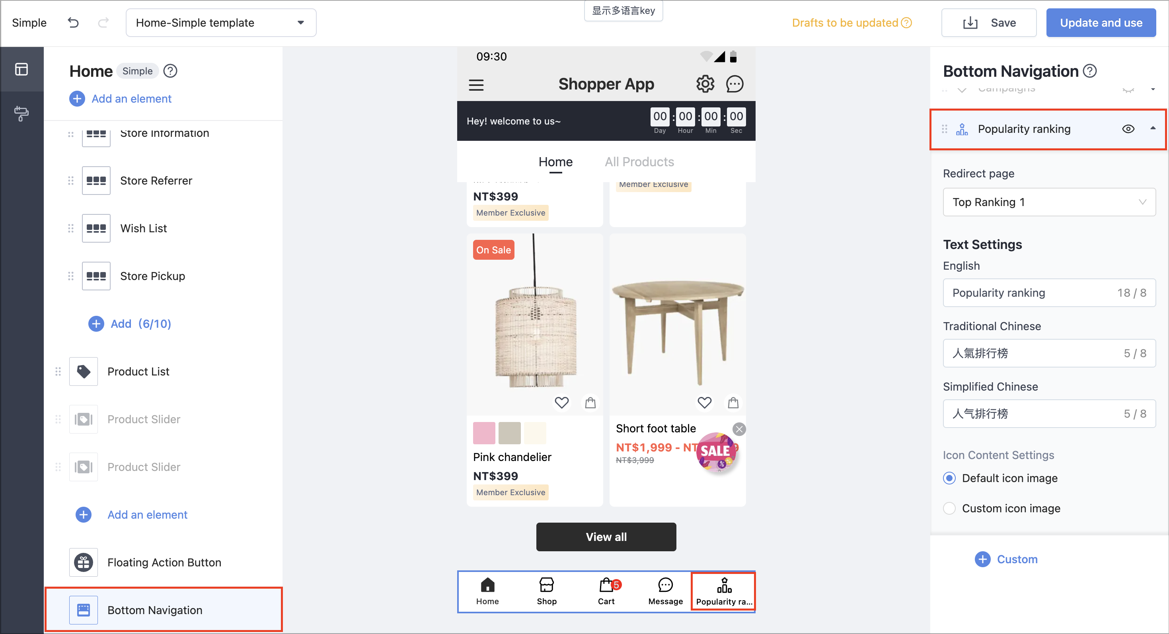This screenshot has width=1169, height=634.
Task: Click the floating SALE promotion badge
Action: pyautogui.click(x=716, y=453)
